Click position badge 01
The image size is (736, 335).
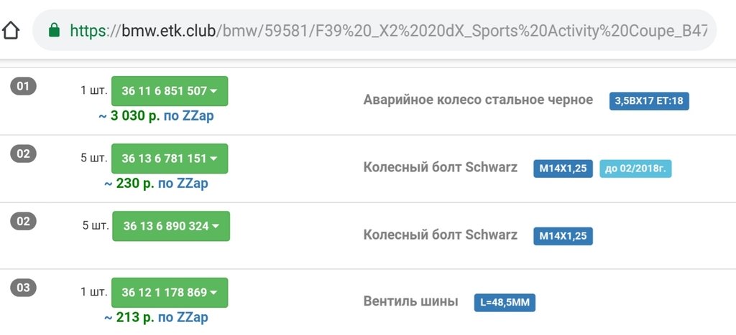(23, 86)
